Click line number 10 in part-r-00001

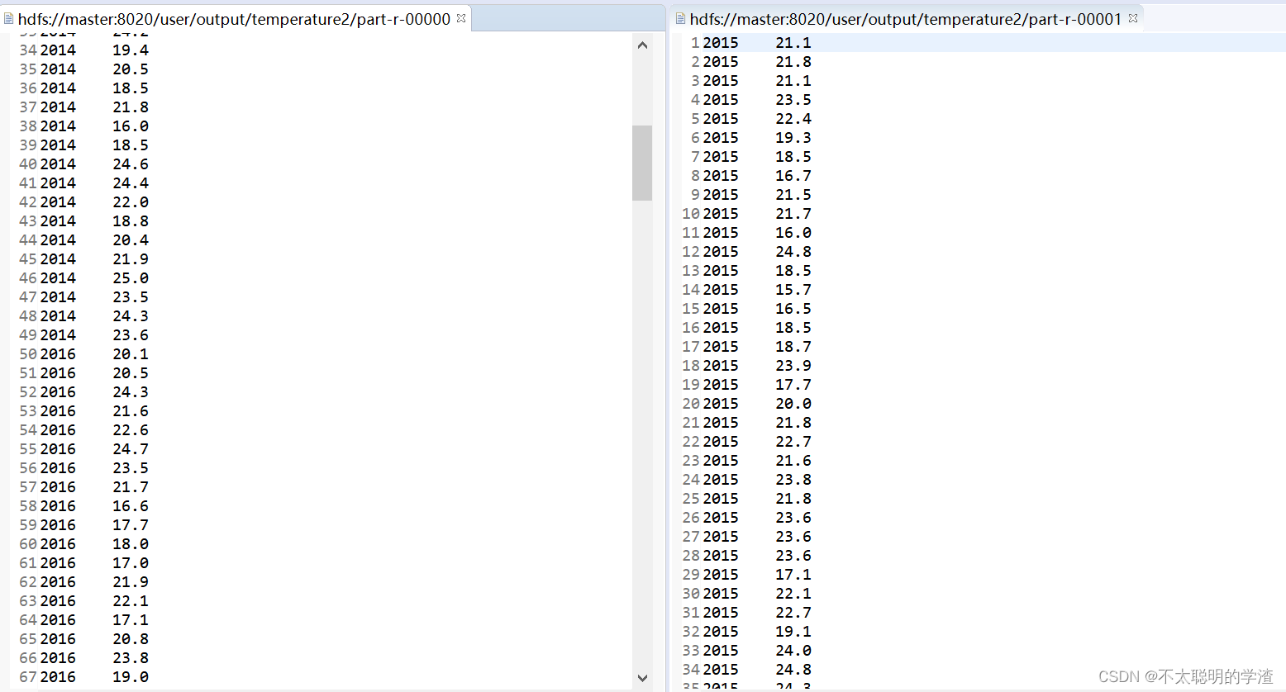point(691,214)
